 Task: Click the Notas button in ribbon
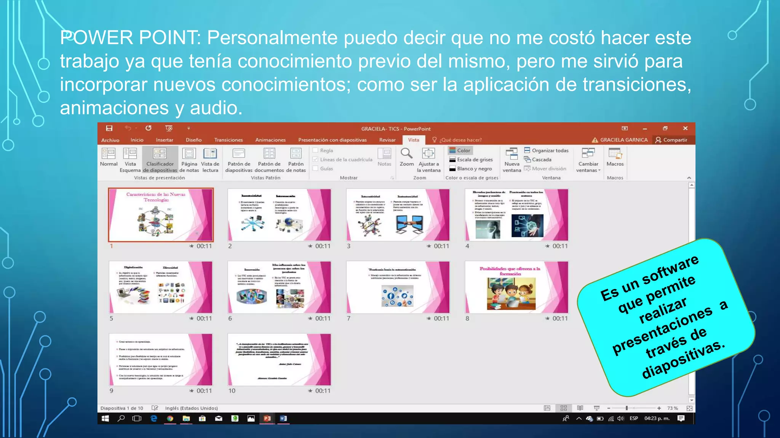(384, 157)
